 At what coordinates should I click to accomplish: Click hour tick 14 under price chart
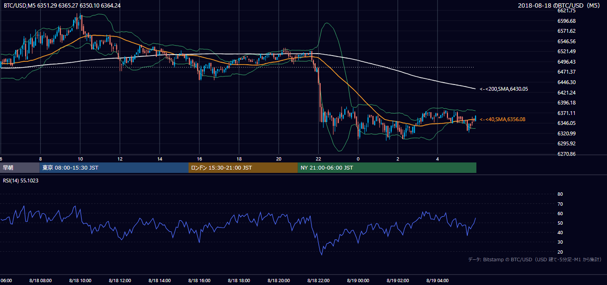tap(160, 159)
